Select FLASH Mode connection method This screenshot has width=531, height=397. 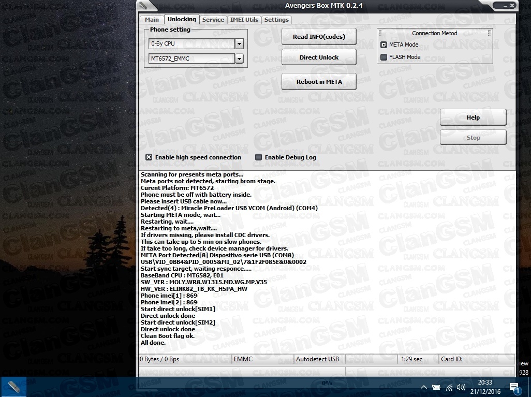(x=384, y=57)
